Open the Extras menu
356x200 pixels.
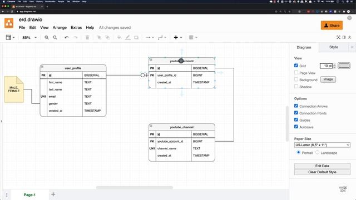tap(76, 27)
